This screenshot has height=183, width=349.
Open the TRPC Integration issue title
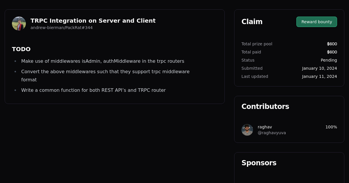point(93,21)
